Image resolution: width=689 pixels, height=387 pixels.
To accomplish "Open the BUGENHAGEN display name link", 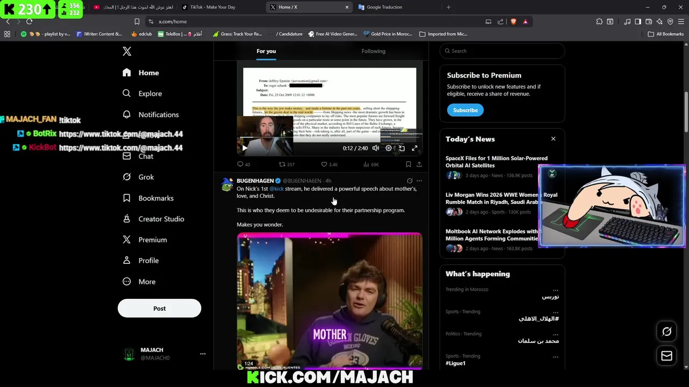I will pos(255,181).
